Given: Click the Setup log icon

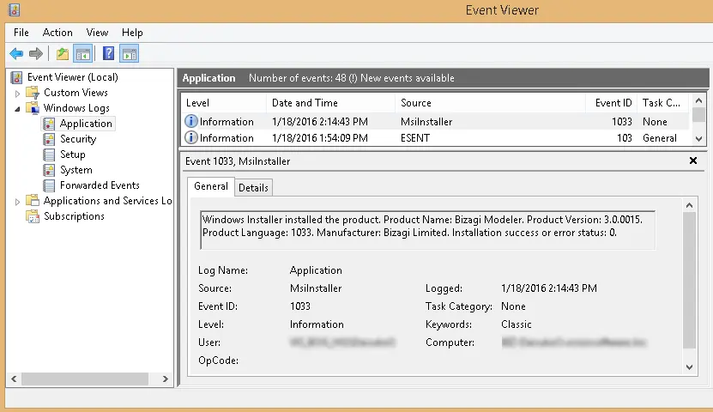Looking at the screenshot, I should click(49, 154).
